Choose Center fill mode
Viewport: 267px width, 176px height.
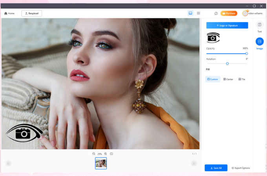point(228,79)
